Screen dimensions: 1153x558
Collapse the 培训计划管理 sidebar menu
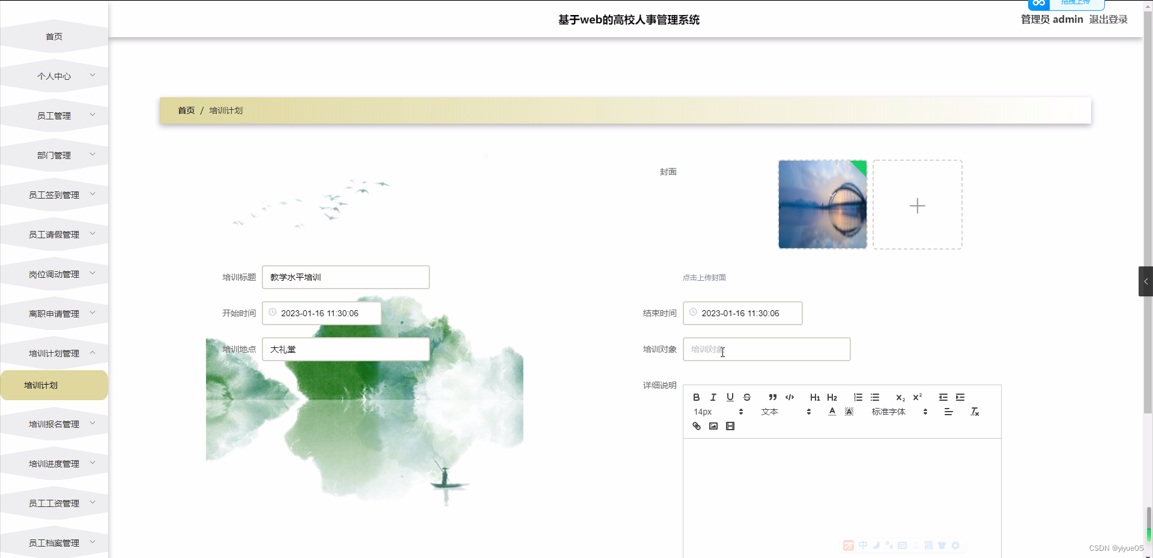click(x=54, y=353)
